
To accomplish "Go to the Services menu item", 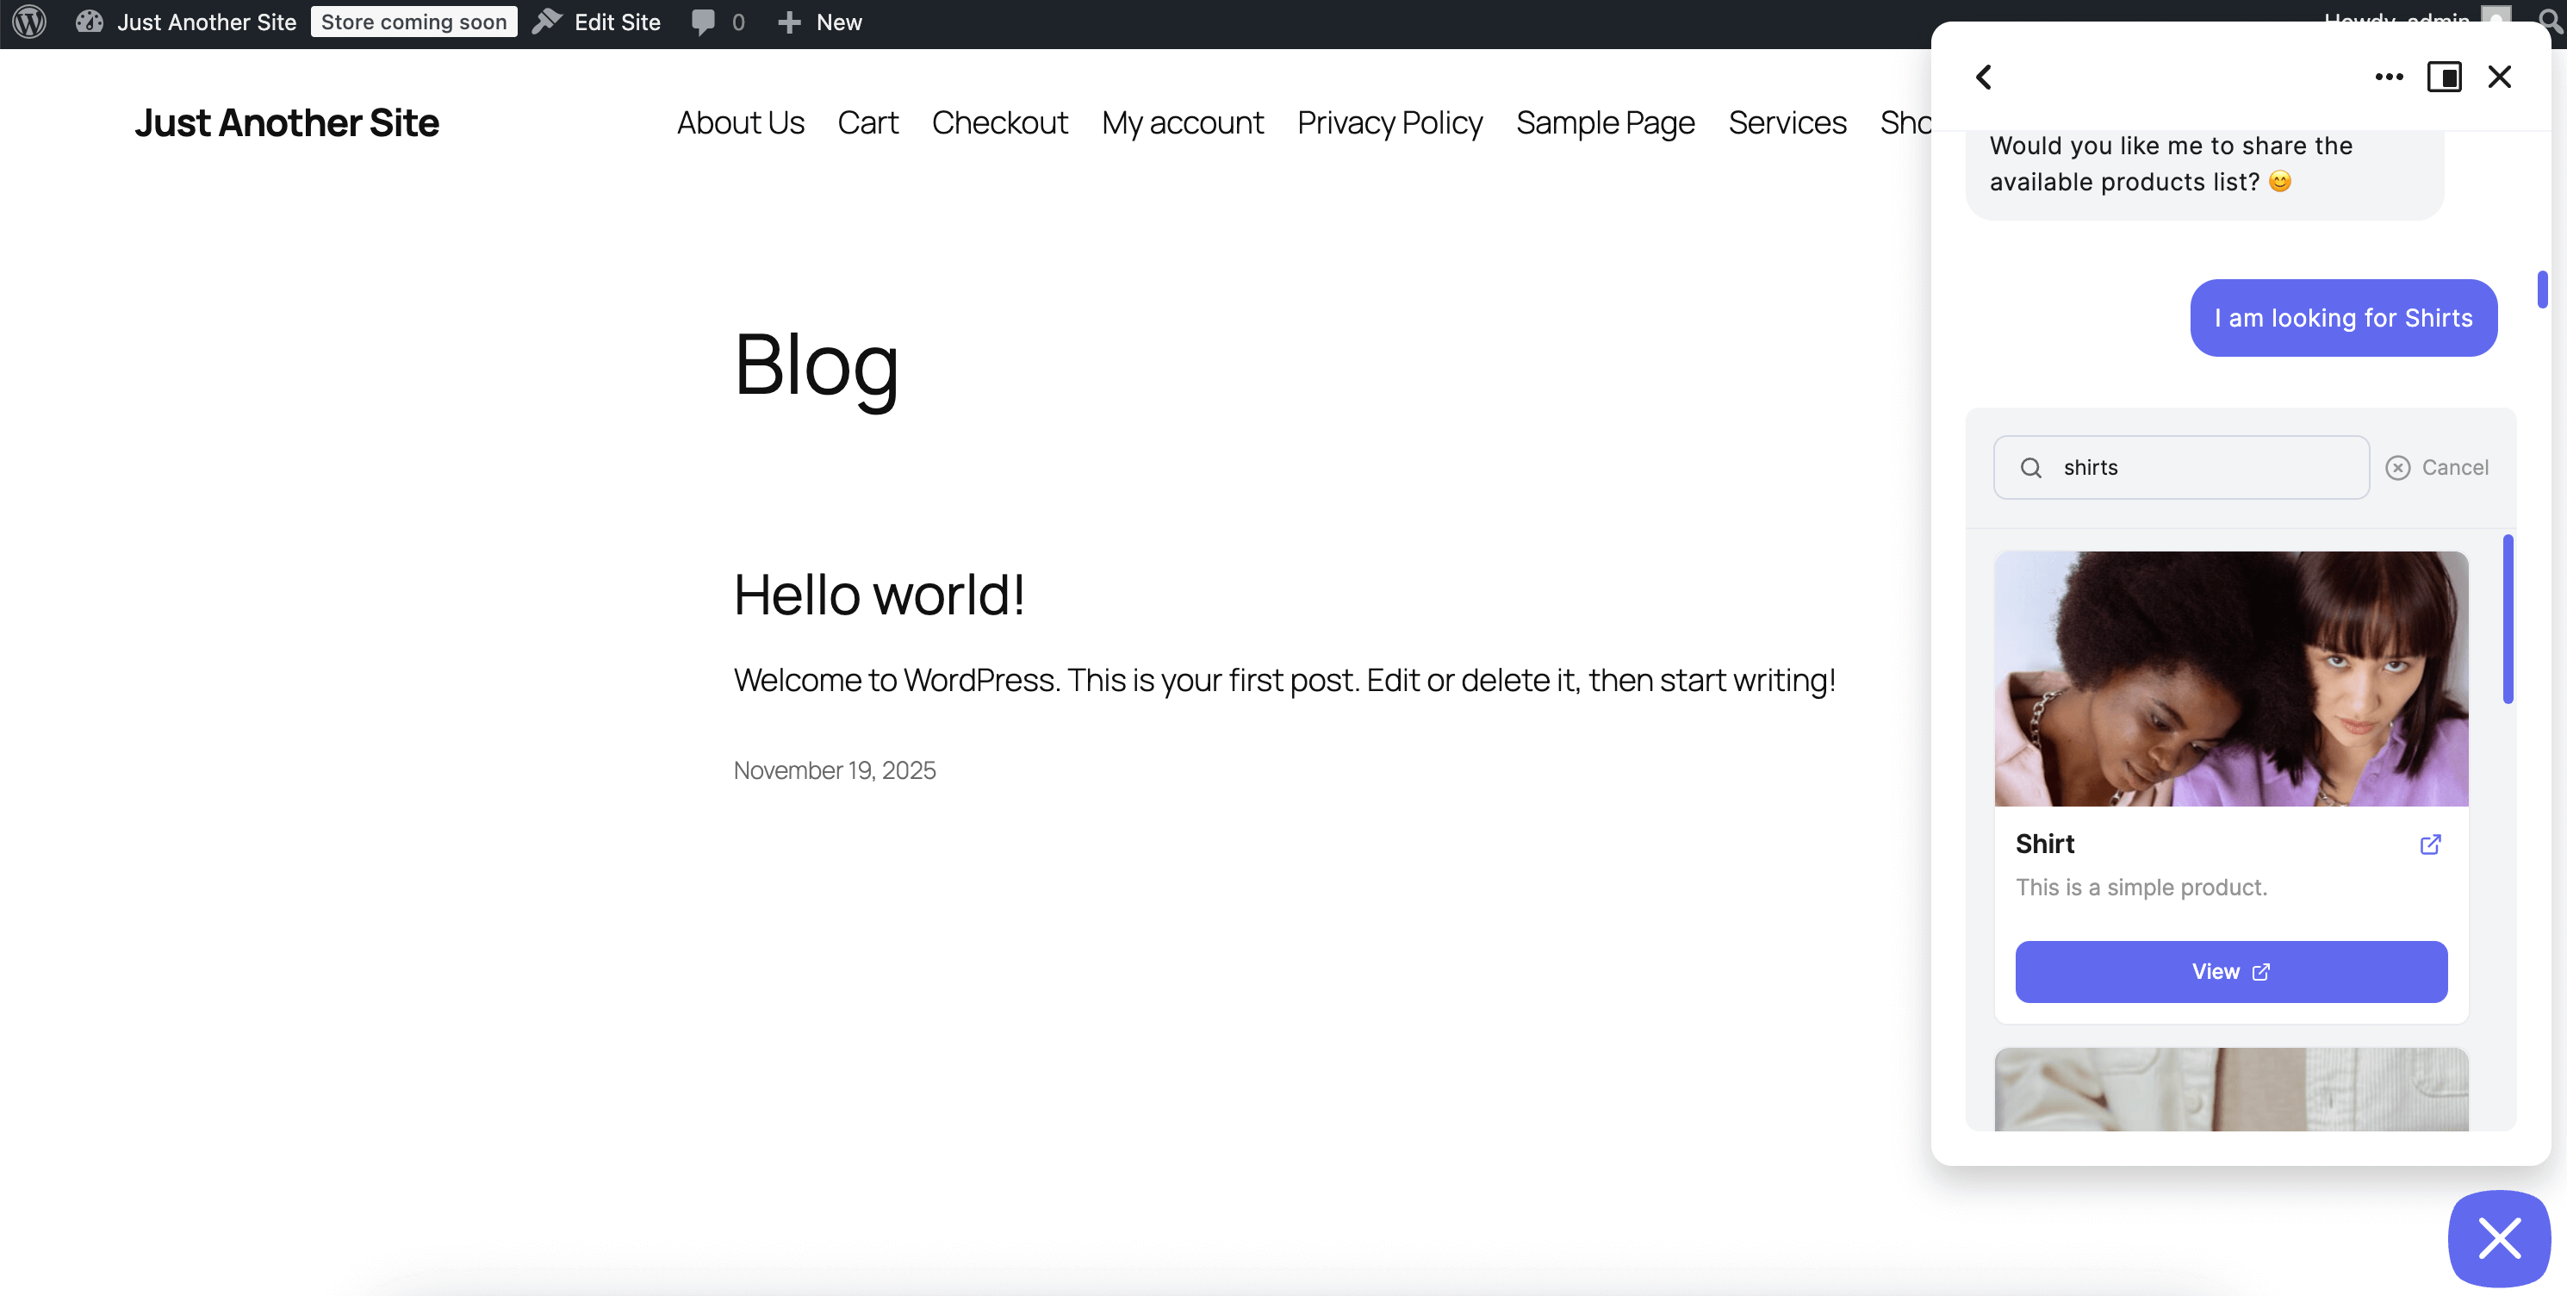I will pos(1787,122).
